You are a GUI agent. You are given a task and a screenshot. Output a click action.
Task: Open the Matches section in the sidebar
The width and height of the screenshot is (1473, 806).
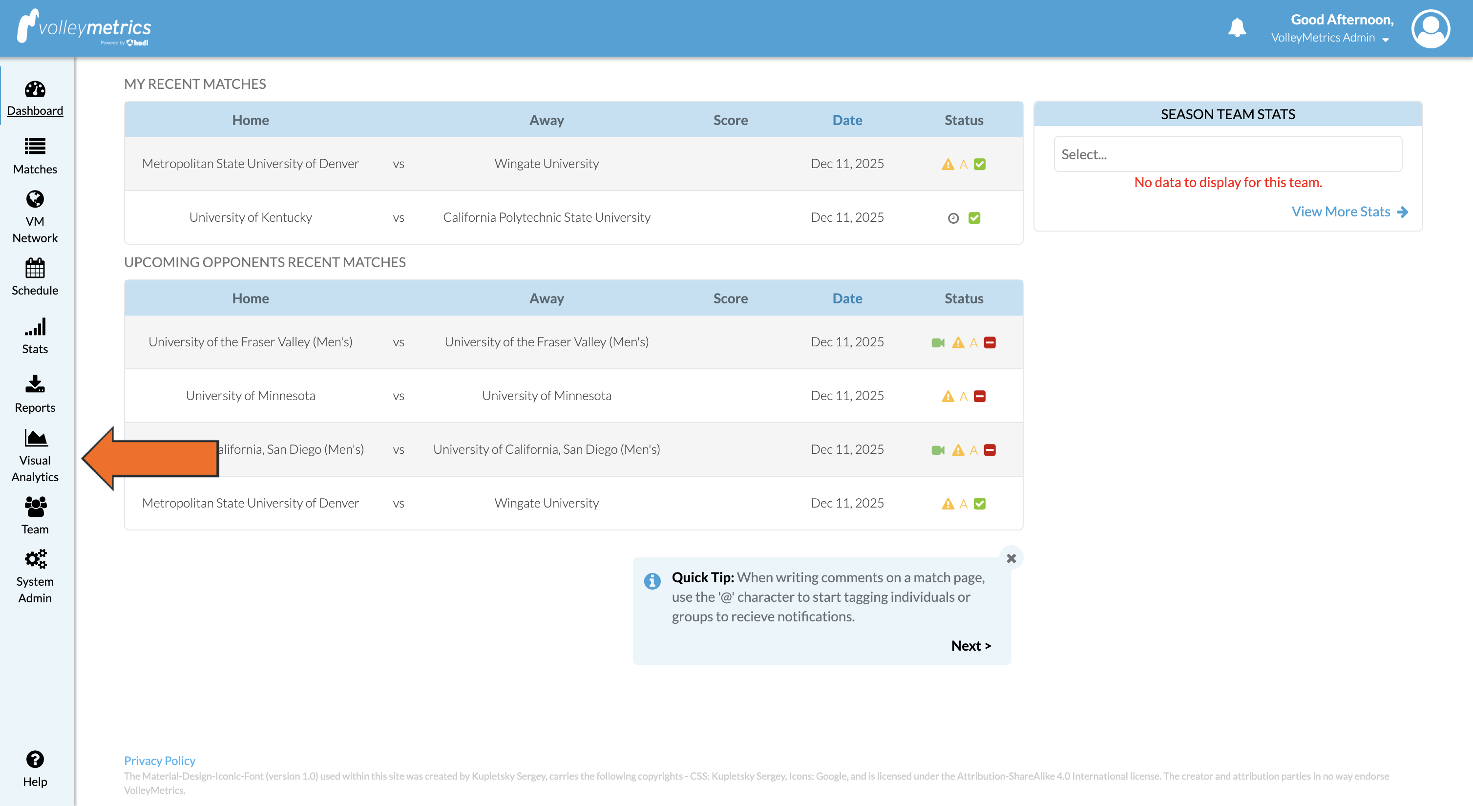[35, 156]
